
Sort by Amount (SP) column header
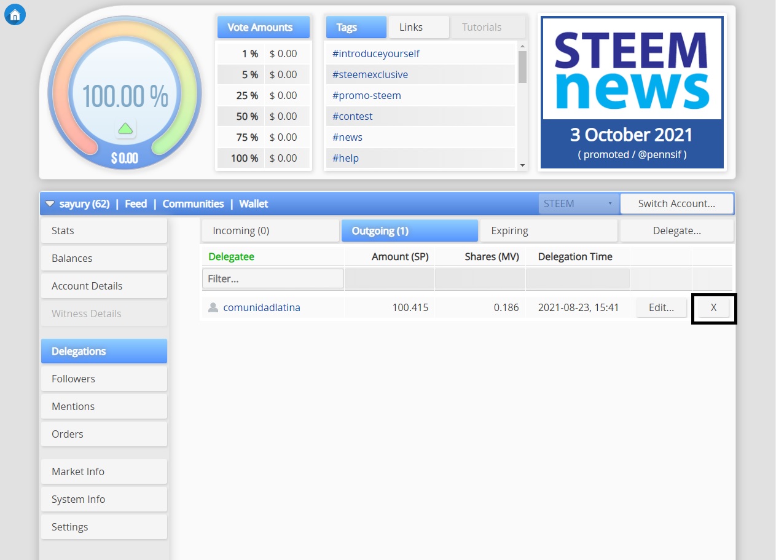[x=400, y=256]
